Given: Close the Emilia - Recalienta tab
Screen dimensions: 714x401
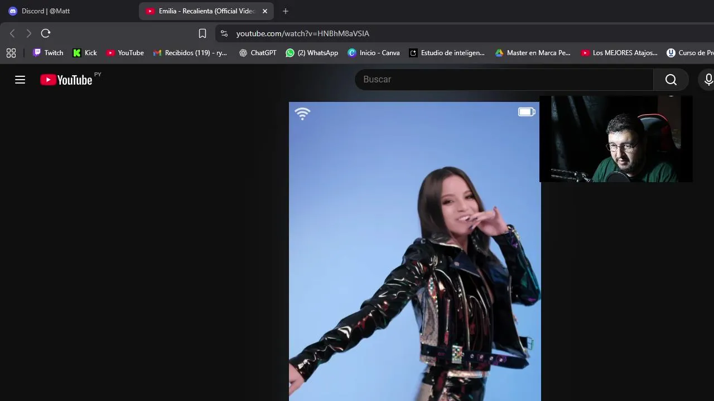Looking at the screenshot, I should pyautogui.click(x=265, y=11).
